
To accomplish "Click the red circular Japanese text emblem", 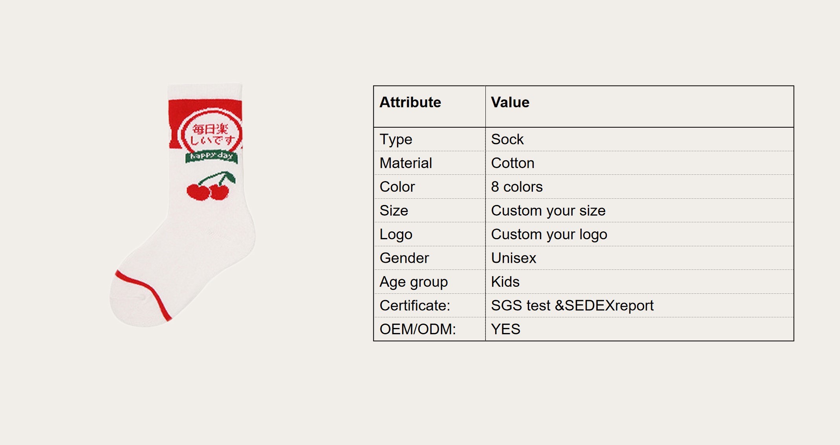I will coord(210,132).
